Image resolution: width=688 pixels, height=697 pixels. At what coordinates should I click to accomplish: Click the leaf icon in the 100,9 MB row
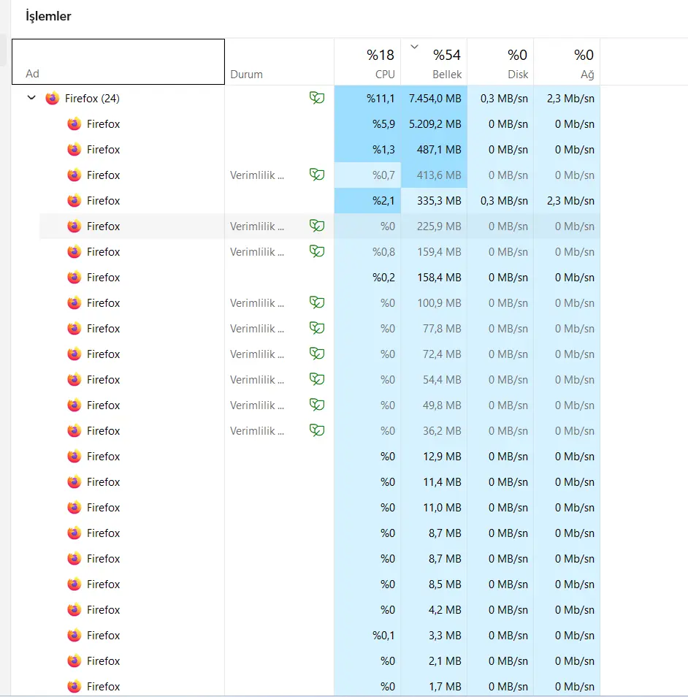pyautogui.click(x=317, y=302)
